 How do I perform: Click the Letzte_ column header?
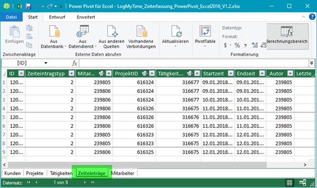pos(305,73)
